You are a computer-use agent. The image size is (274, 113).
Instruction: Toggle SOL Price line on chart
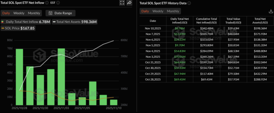pyautogui.click(x=18, y=28)
